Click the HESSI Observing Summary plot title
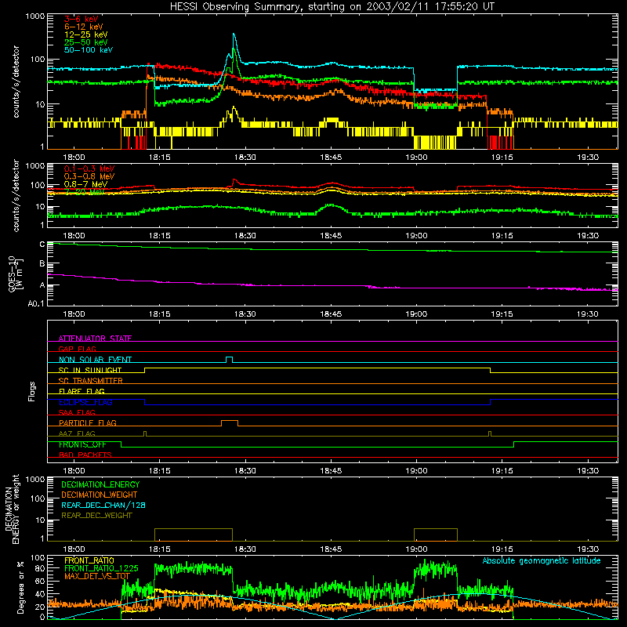This screenshot has width=627, height=627. click(x=332, y=6)
